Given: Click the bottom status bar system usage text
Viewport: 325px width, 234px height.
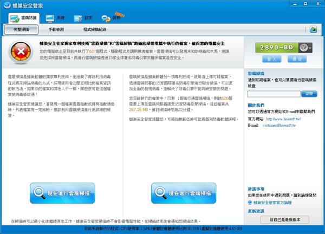Looking at the screenshot, I should click(163, 229).
